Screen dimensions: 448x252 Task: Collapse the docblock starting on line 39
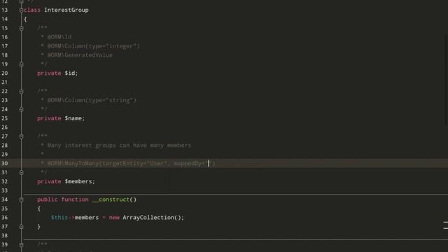22,245
